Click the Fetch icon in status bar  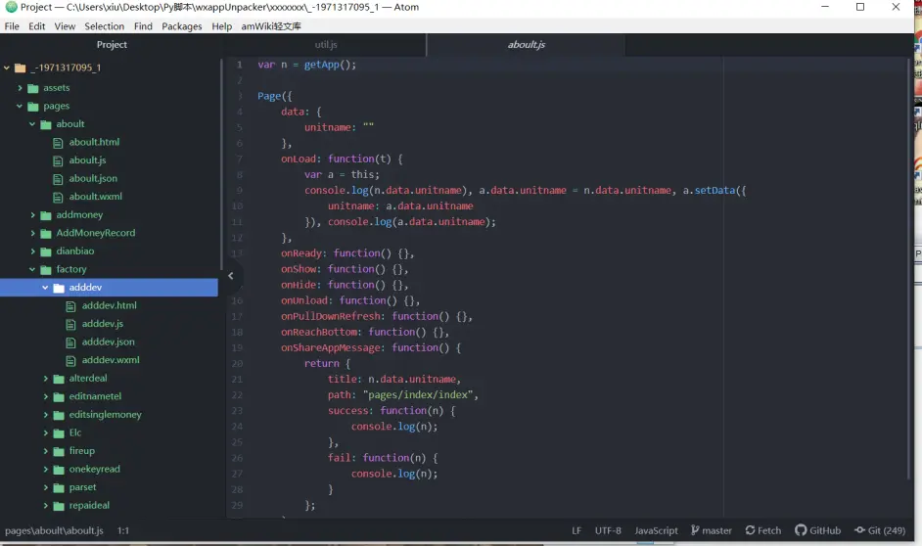pyautogui.click(x=750, y=530)
